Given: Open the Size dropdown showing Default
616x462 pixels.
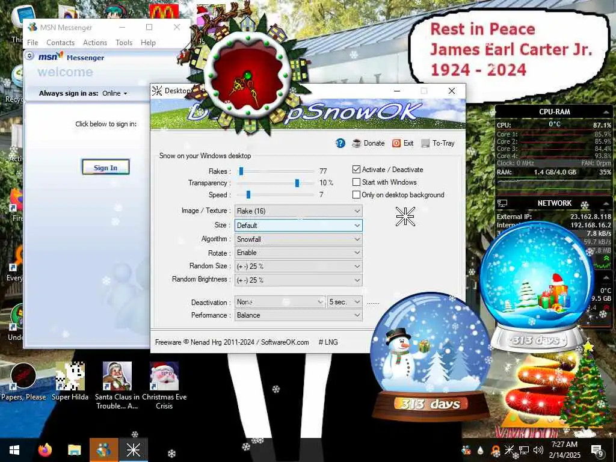Looking at the screenshot, I should point(298,226).
